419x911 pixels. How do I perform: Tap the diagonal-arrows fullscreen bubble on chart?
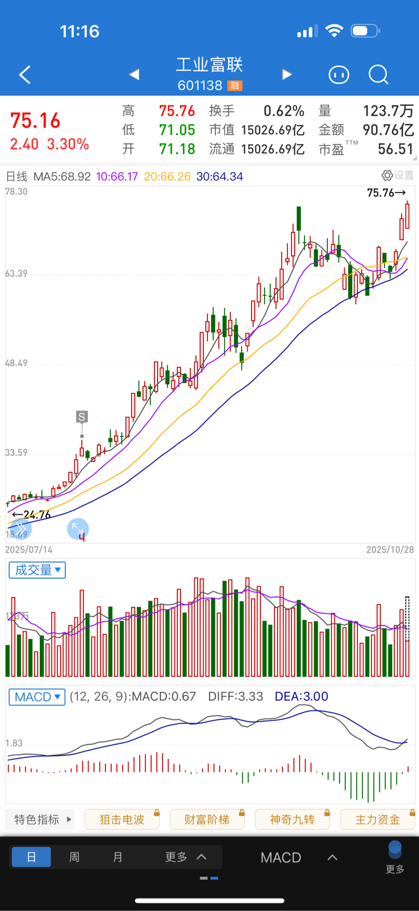coord(78,529)
